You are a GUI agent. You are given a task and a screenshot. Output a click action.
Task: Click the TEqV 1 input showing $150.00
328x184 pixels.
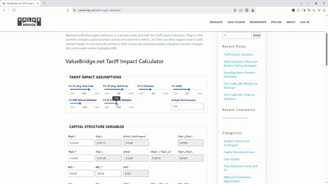(x=81, y=158)
